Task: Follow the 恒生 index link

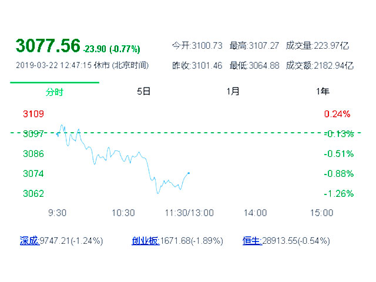Action: (x=252, y=240)
